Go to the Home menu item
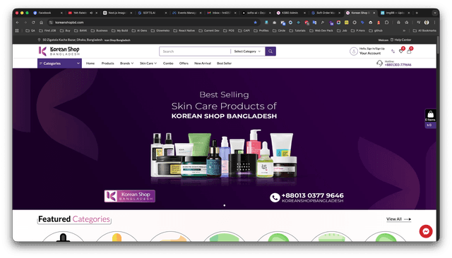Viewport: 452px width, 258px height. 90,63
